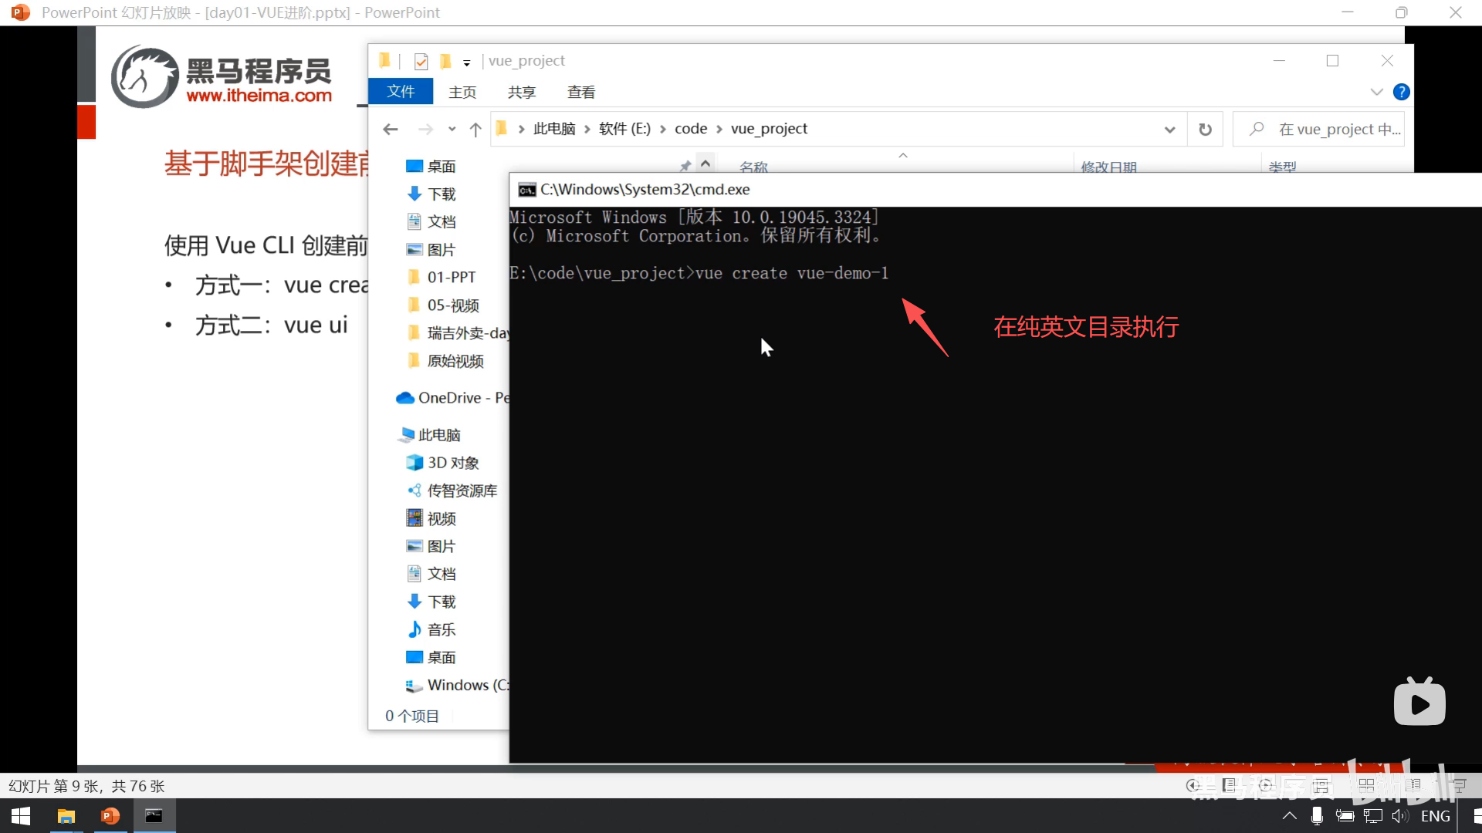Click the video play icon overlay
The width and height of the screenshot is (1482, 833).
pyautogui.click(x=1419, y=703)
